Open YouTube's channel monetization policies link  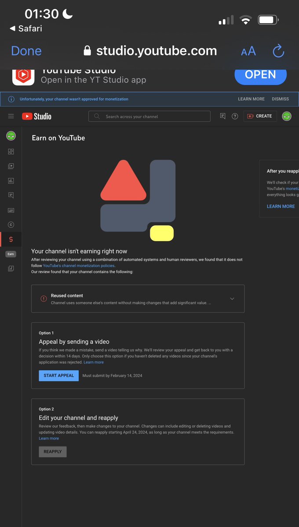(x=79, y=266)
